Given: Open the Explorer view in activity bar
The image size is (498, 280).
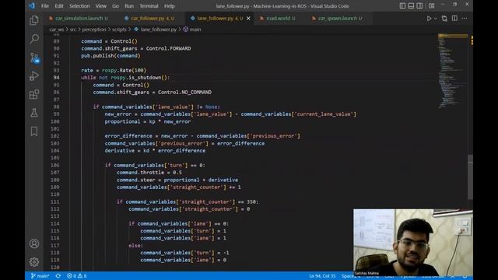Looking at the screenshot, I should pos(34,20).
